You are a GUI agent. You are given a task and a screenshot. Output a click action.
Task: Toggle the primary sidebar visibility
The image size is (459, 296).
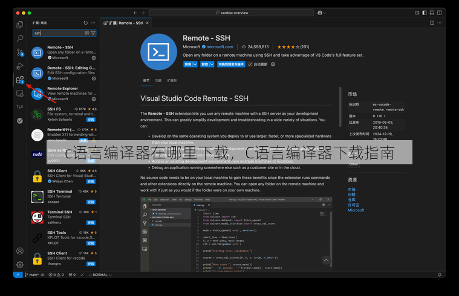(x=425, y=13)
